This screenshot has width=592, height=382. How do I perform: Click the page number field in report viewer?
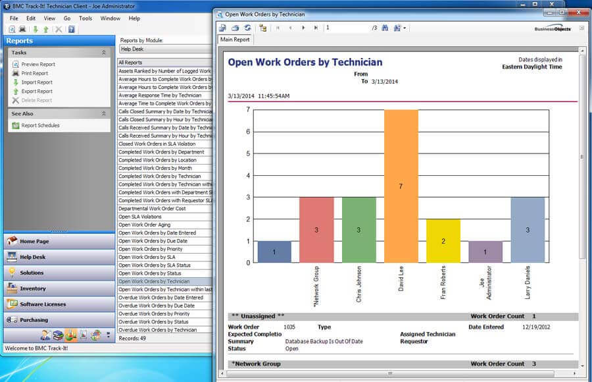click(347, 28)
